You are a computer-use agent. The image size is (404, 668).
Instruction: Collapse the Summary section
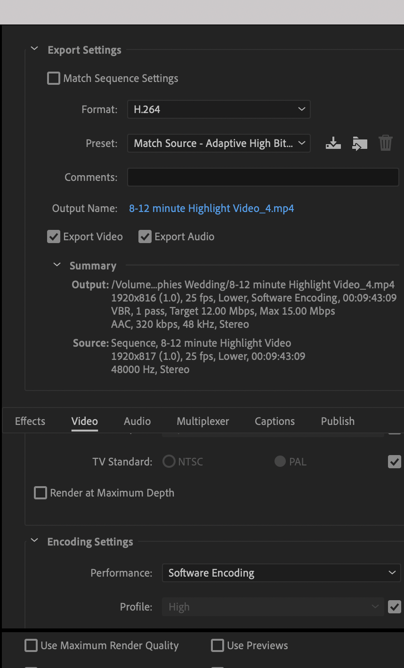tap(57, 265)
